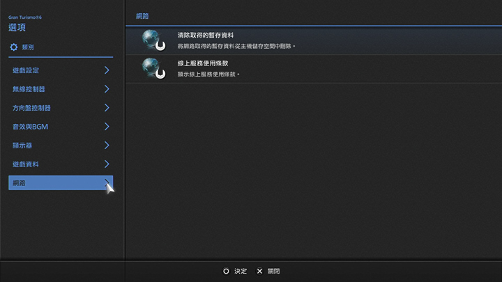
Task: Click the Gran Turismo 6 logo text
Action: tap(25, 16)
